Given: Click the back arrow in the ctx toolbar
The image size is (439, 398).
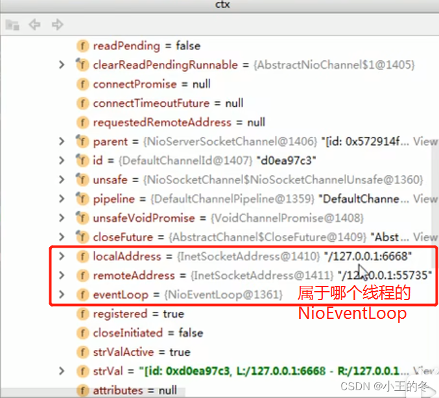Looking at the screenshot, I should coord(35,25).
